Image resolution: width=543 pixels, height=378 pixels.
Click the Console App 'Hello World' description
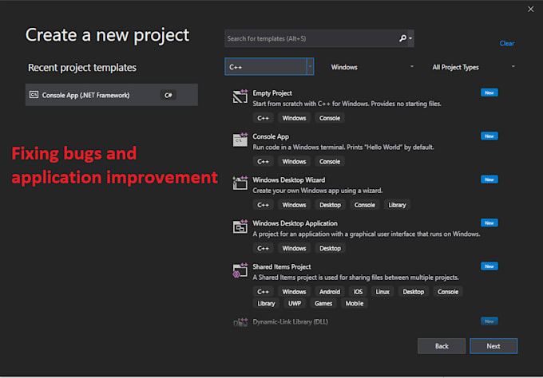pos(343,148)
